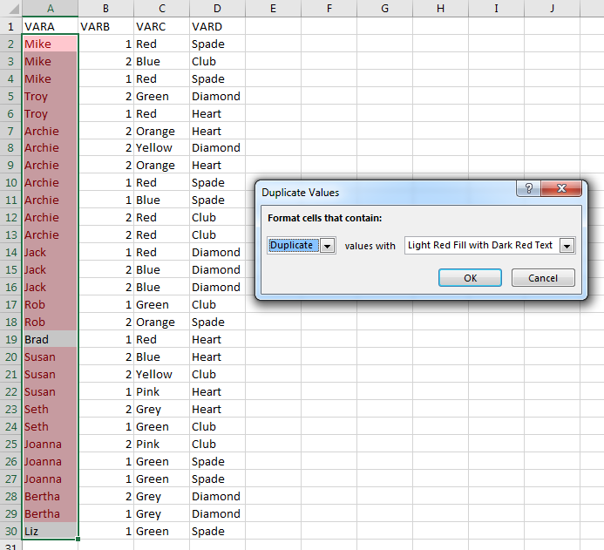Viewport: 604px width, 550px height.
Task: Select column E header
Action: click(273, 8)
